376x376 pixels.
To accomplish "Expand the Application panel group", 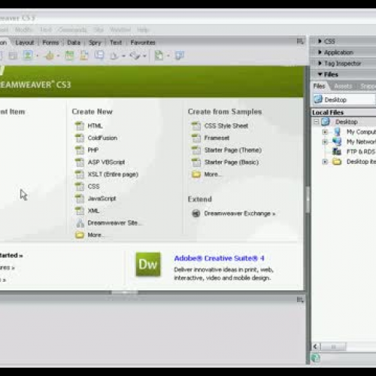I will 320,52.
